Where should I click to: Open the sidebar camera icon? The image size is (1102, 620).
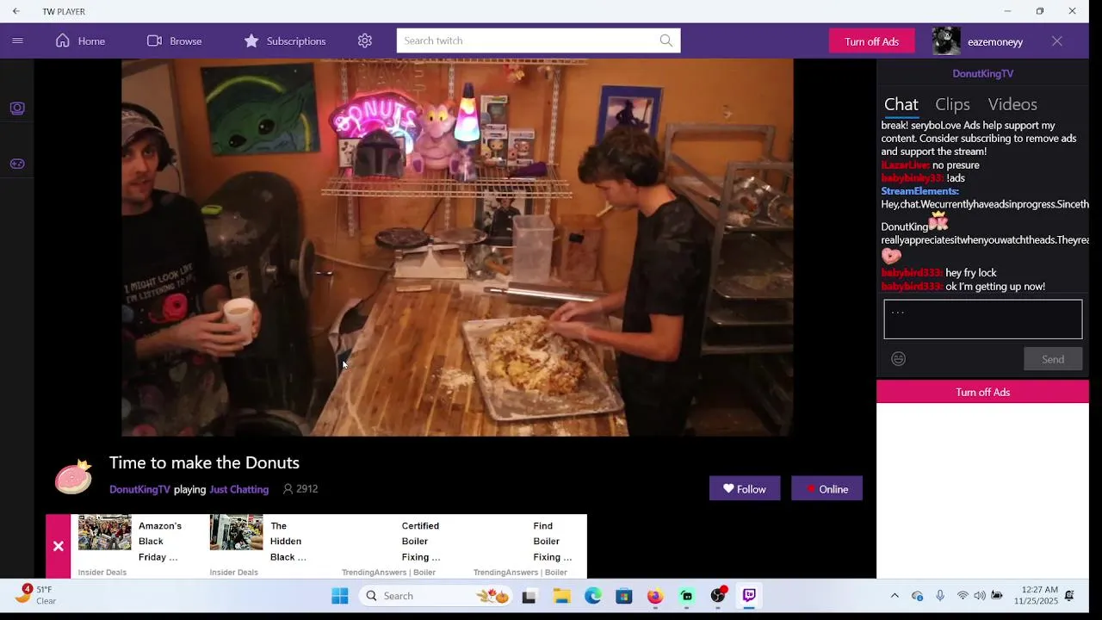(x=17, y=108)
